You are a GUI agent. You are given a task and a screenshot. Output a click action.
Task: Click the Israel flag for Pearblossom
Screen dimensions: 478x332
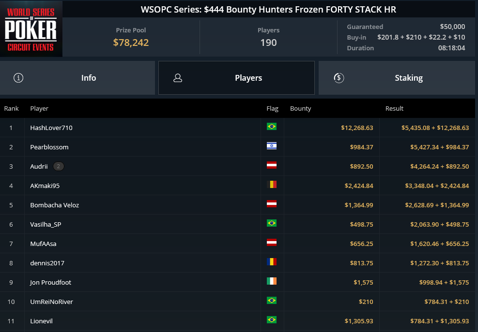[x=272, y=146]
